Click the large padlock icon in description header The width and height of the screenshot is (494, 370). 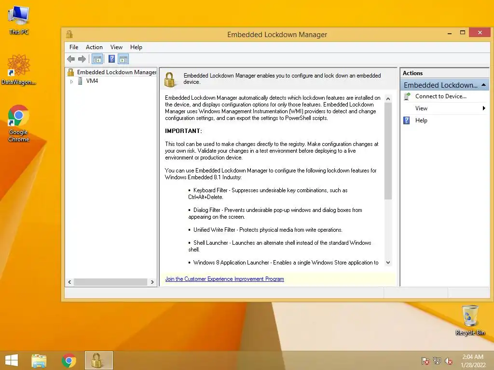point(170,79)
